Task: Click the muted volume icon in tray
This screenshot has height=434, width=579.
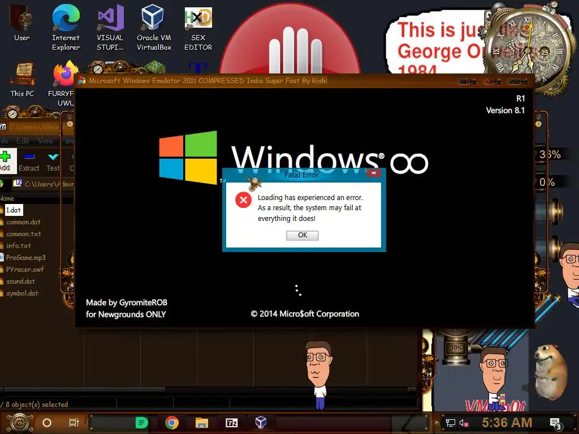Action: [464, 423]
